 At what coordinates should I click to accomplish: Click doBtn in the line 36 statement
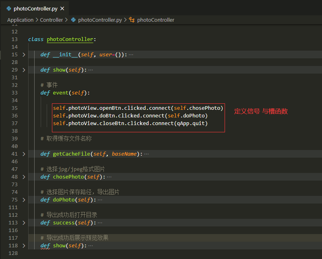pos(107,116)
